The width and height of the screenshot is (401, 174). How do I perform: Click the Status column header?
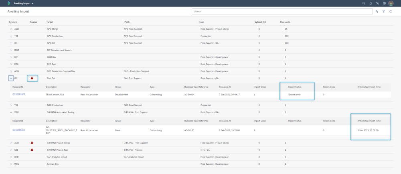click(34, 22)
